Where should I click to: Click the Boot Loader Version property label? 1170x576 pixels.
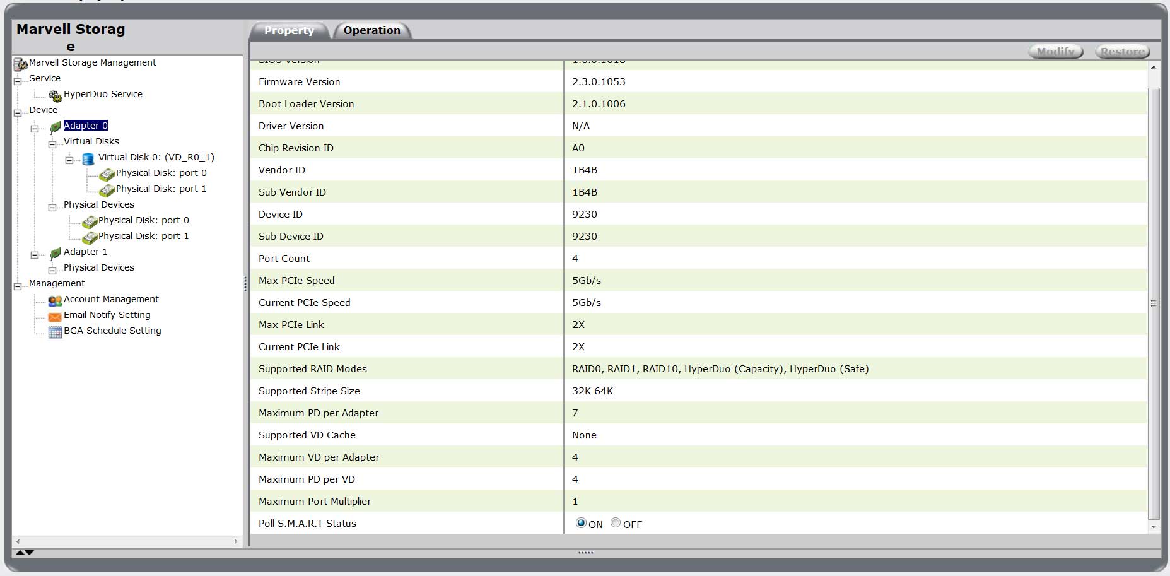tap(307, 104)
